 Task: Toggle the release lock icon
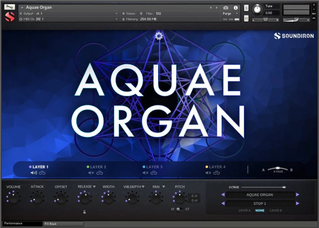tap(85, 212)
